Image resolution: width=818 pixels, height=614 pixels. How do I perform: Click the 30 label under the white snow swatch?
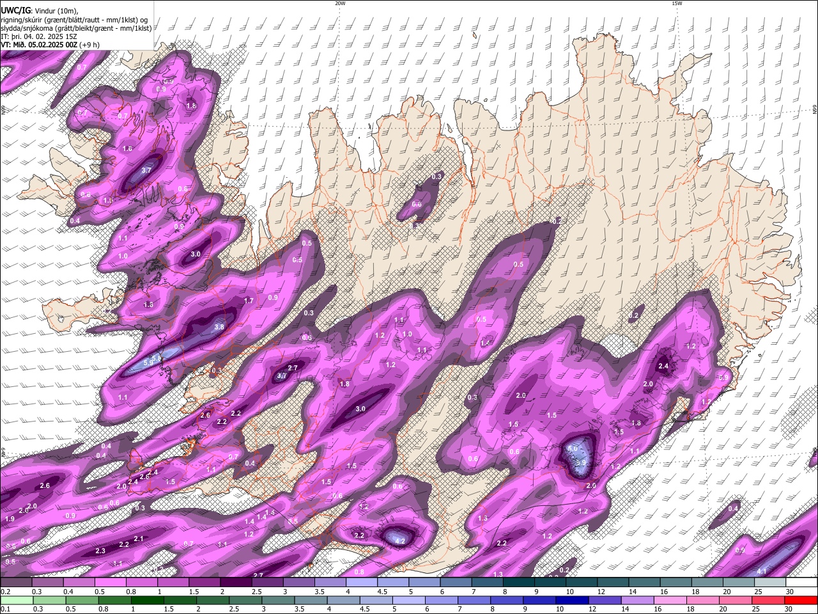point(790,591)
